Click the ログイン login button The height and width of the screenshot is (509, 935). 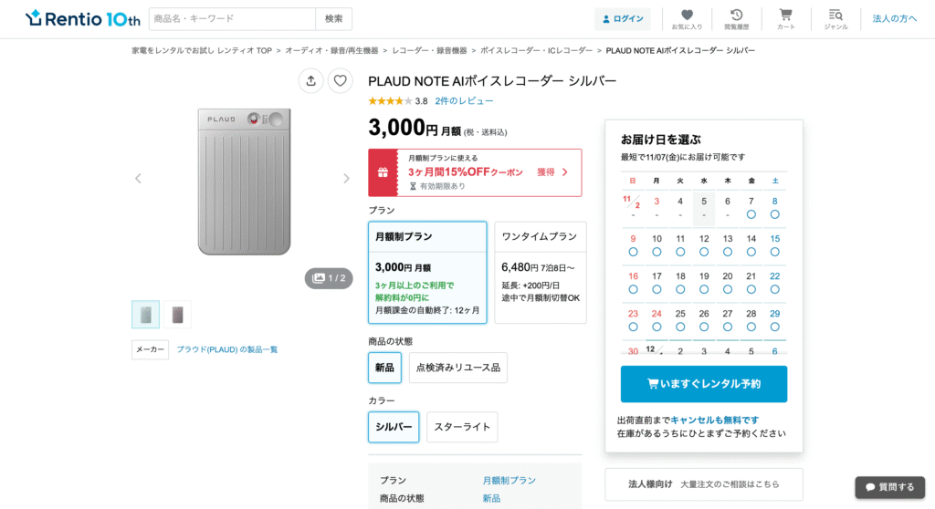click(623, 19)
